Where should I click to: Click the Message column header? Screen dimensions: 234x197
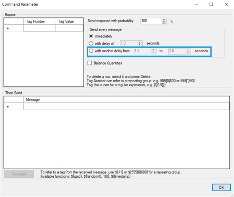click(x=126, y=100)
